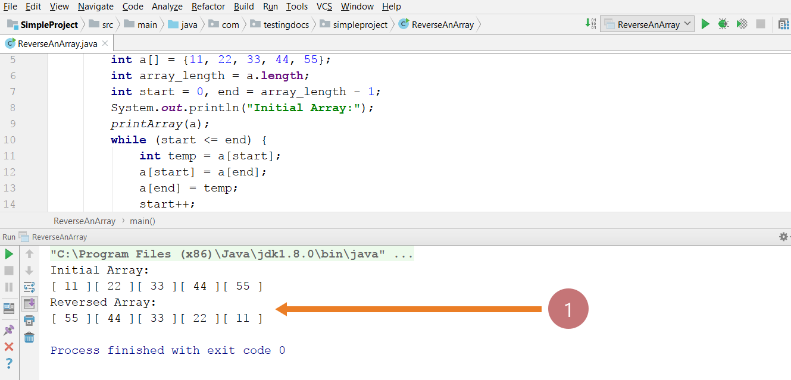Click the Restore Layout icon in the Run panel
Viewport: 791px width, 380px height.
click(9, 308)
